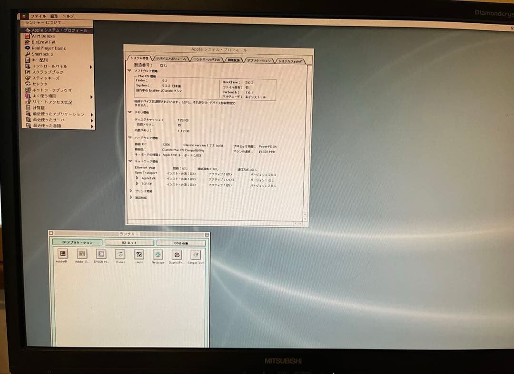
Task: Open the EPSON printer utility icon
Action: click(101, 257)
